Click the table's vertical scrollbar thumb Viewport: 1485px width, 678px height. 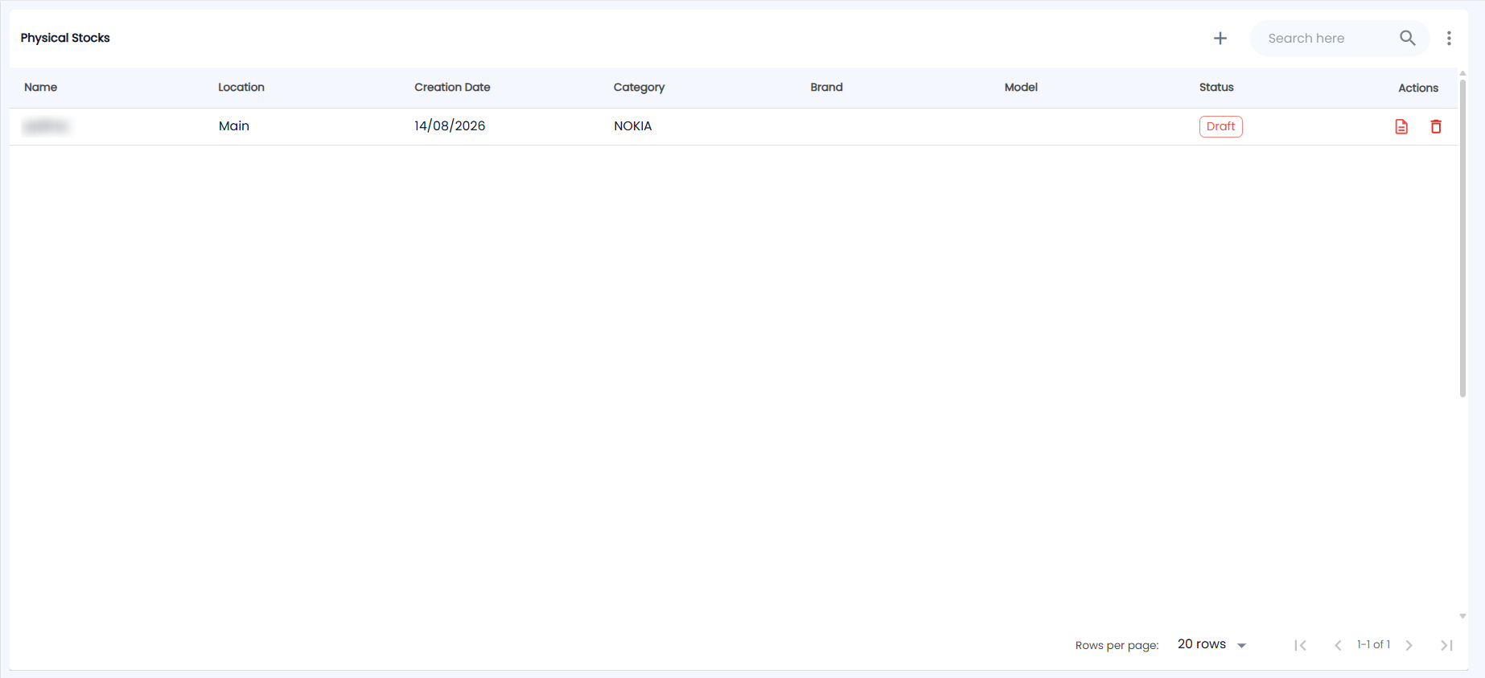(1462, 238)
